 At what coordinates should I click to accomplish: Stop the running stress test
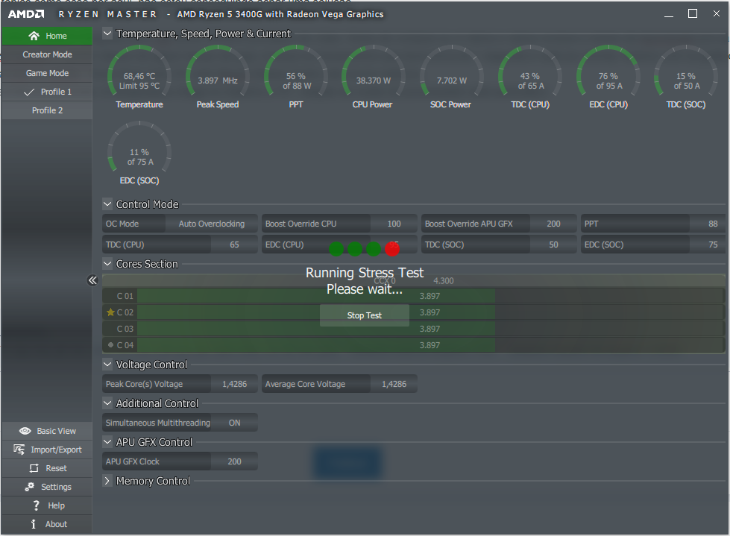tap(365, 315)
